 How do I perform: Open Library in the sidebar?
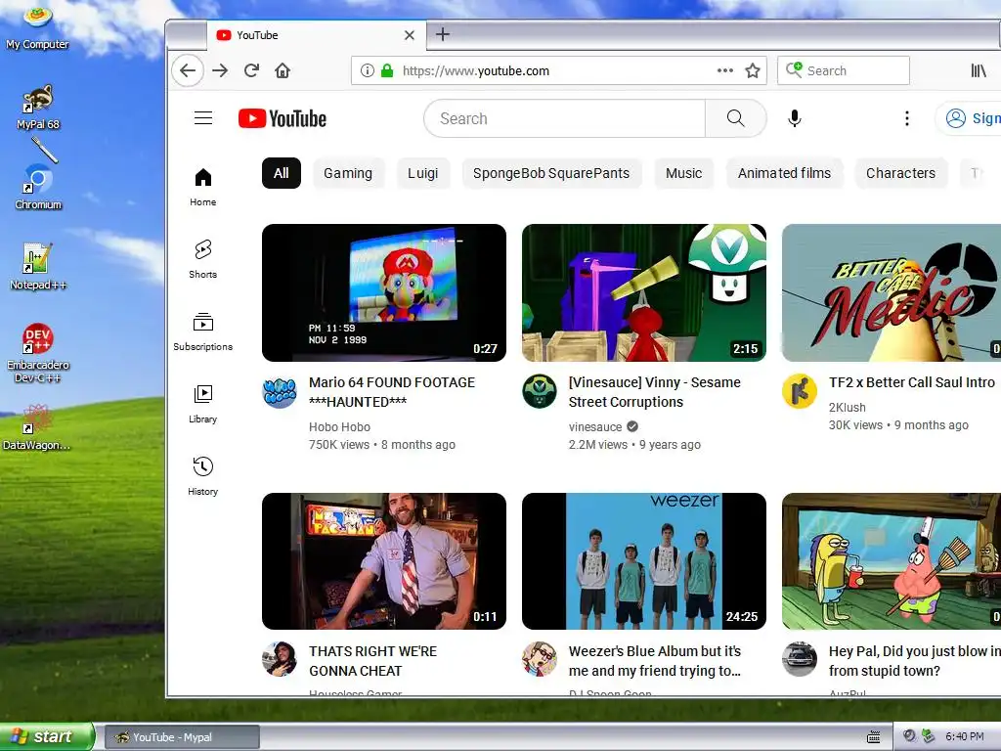(203, 404)
